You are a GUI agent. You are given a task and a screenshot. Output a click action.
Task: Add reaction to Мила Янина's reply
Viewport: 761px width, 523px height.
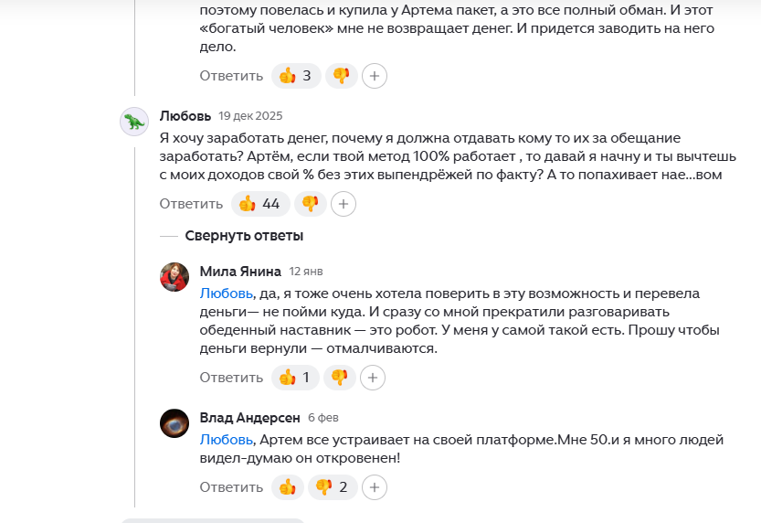(x=373, y=377)
